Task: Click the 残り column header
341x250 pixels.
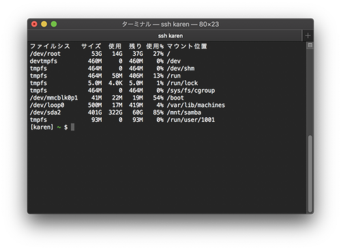Action: 135,46
